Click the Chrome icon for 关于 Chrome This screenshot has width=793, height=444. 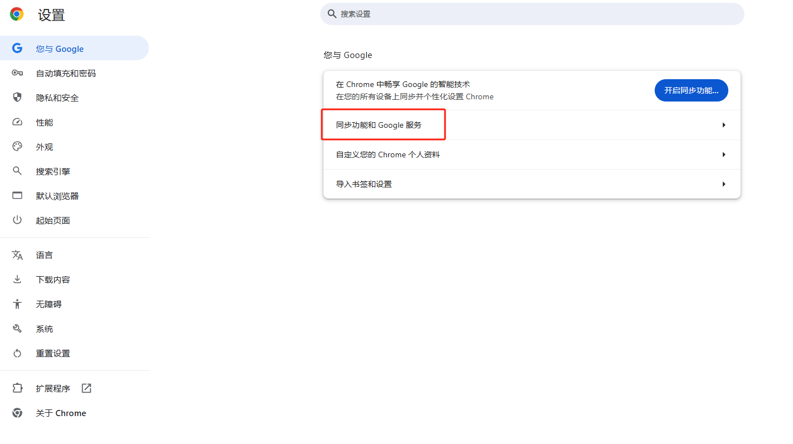point(17,413)
